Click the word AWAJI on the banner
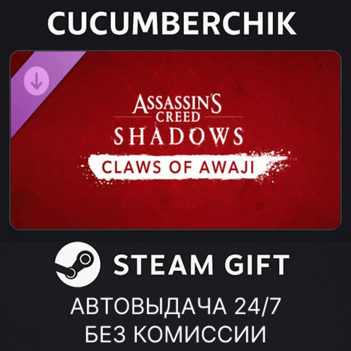351x351 pixels. 227,167
